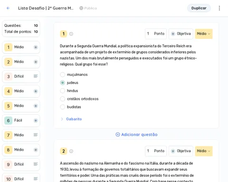This screenshot has width=228, height=182.
Task: Open Médio difficulty dropdown for question 2
Action: (204, 151)
